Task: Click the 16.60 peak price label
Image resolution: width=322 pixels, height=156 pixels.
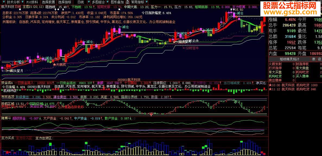Action: 239,10
